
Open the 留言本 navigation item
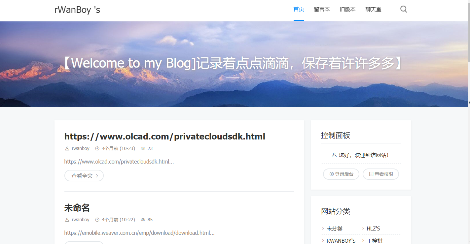click(322, 10)
